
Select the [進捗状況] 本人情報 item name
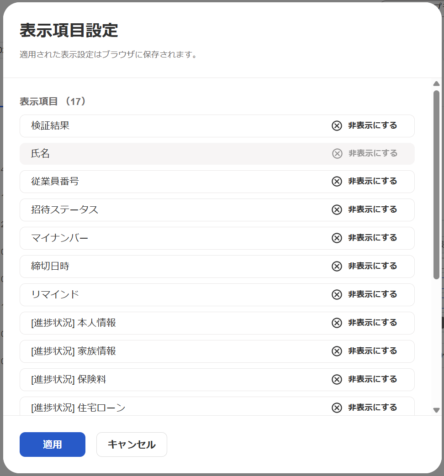tap(74, 323)
